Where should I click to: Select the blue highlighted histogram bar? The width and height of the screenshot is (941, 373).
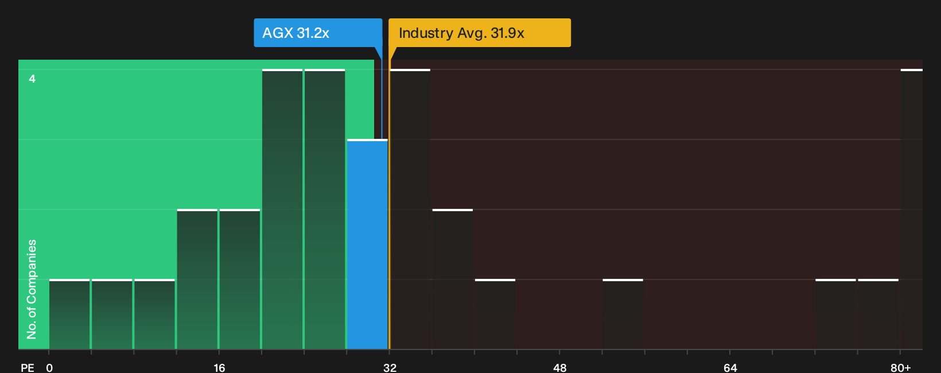[367, 244]
